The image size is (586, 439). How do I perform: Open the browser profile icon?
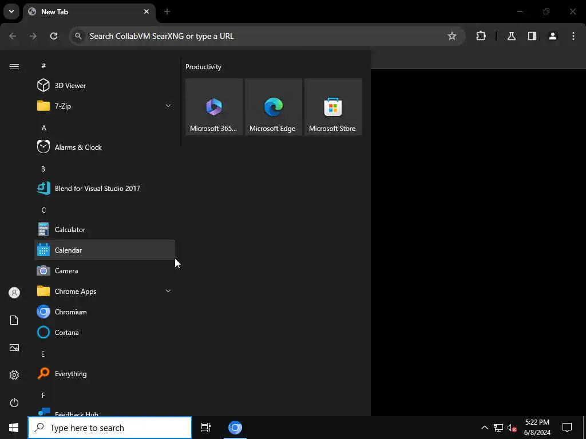click(x=553, y=36)
